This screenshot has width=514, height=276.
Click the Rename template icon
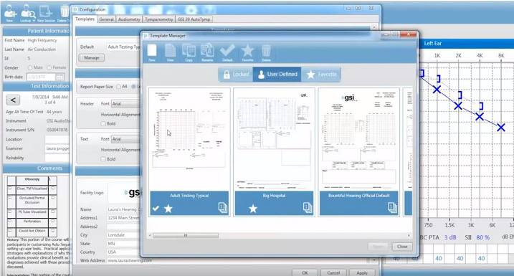[207, 53]
